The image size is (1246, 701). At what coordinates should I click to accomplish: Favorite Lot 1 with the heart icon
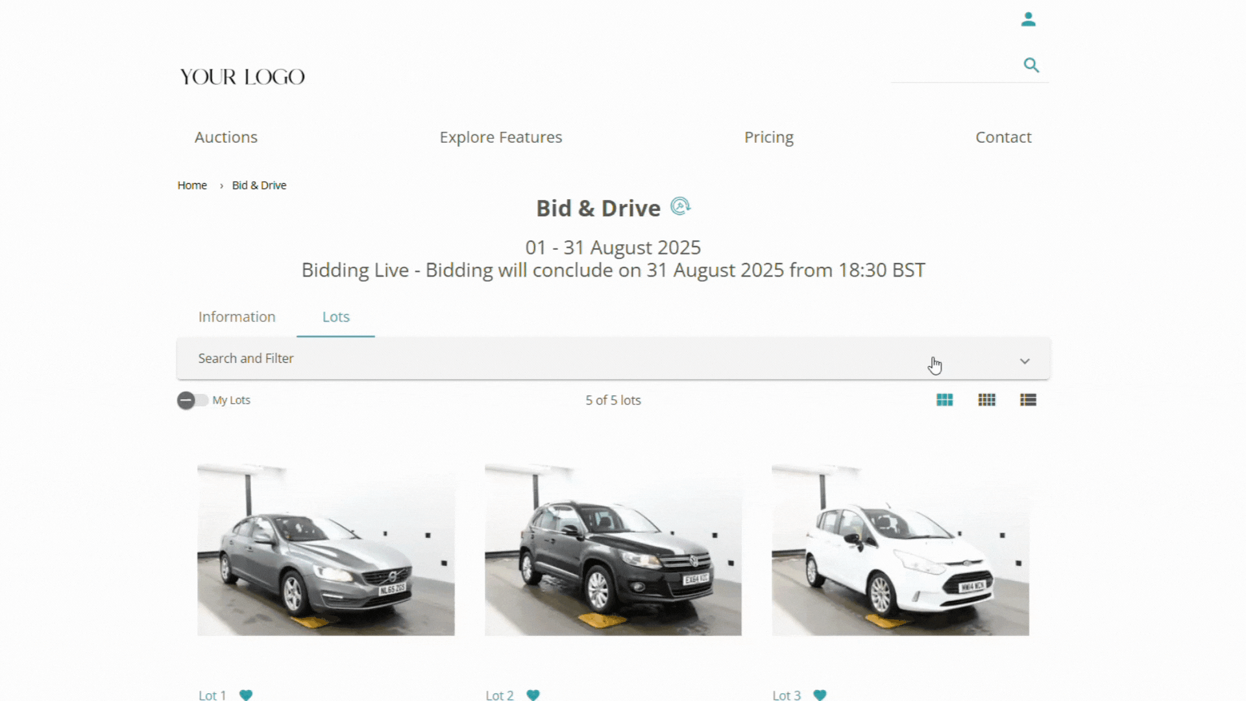[x=245, y=695]
